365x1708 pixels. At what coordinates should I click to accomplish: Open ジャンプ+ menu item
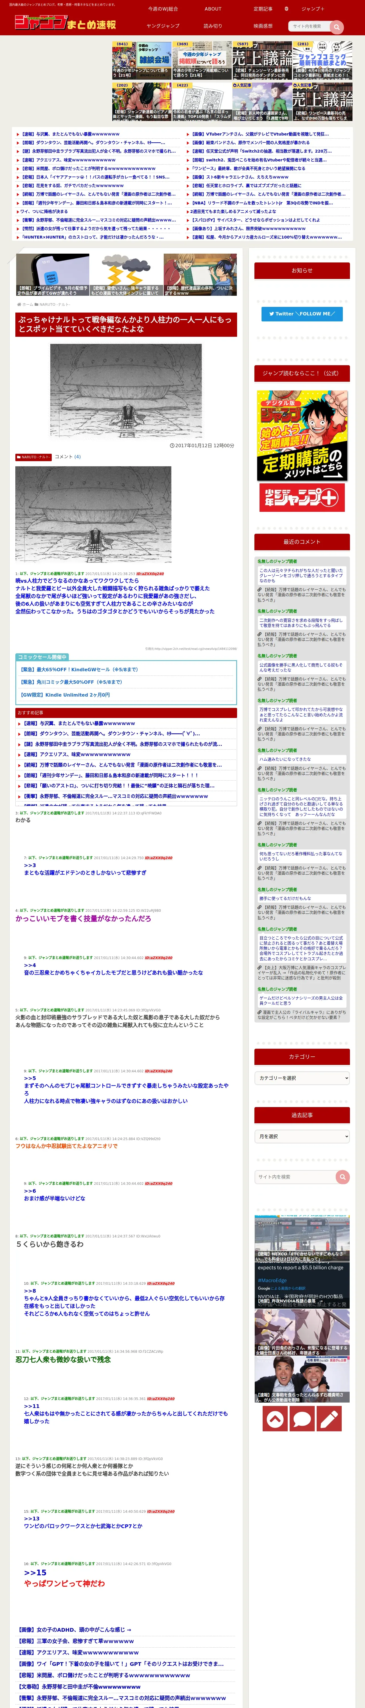pos(313,9)
